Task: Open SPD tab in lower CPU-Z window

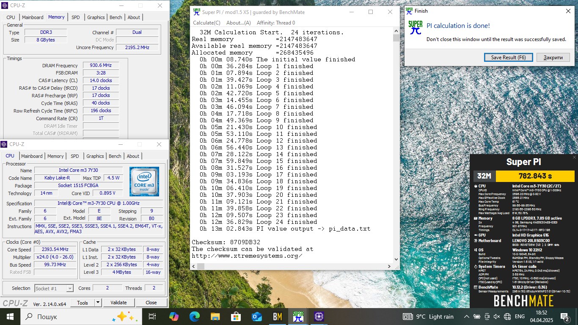Action: pos(74,156)
